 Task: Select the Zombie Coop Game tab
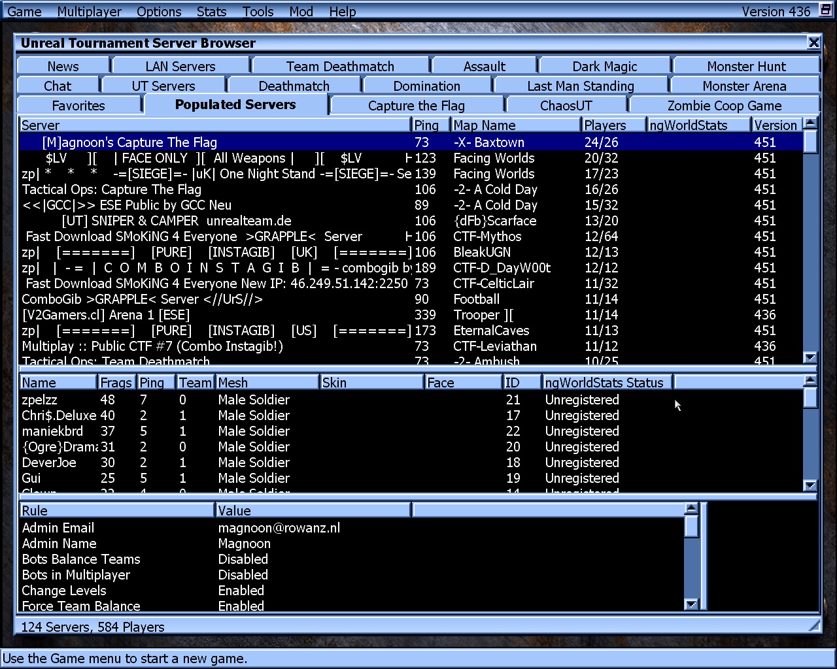click(725, 105)
